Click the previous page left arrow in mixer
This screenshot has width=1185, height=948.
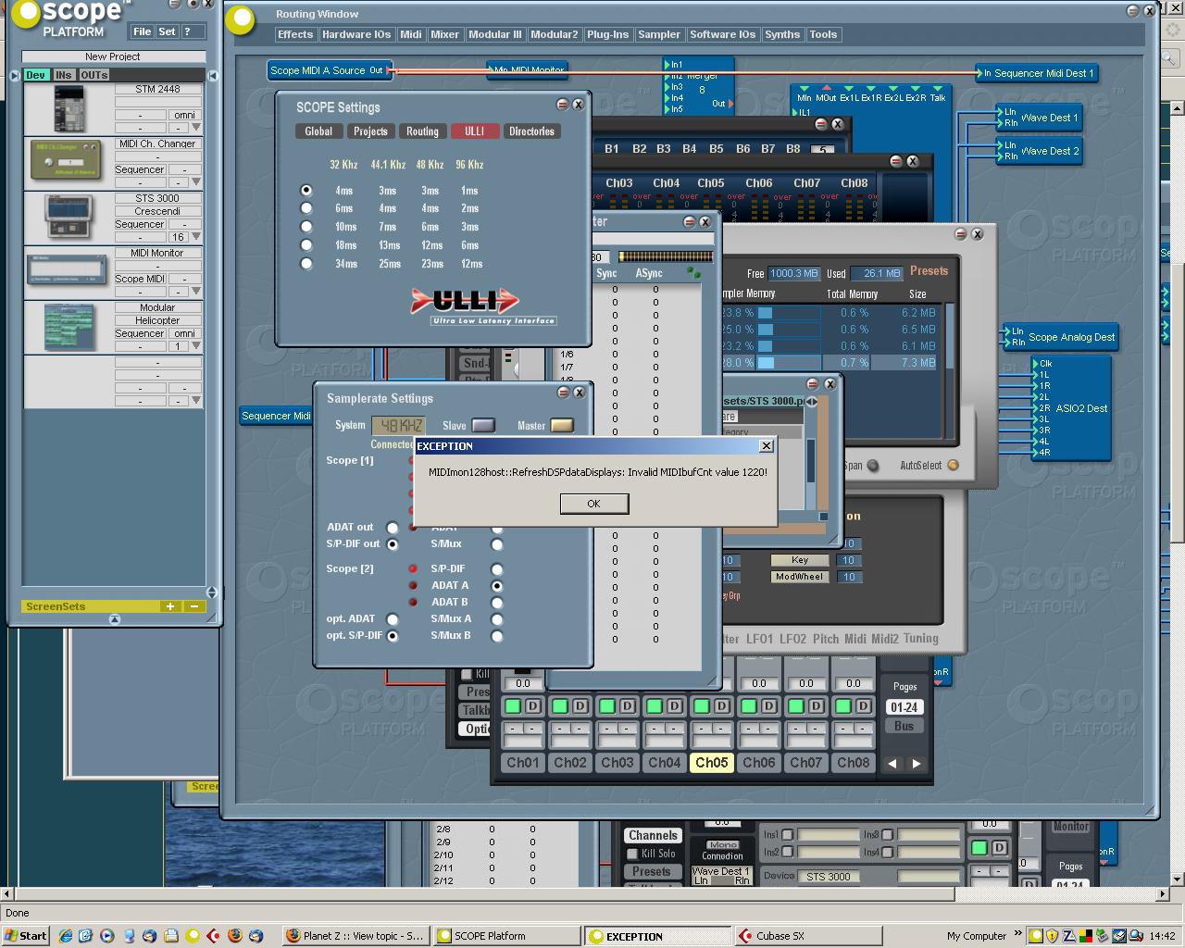892,764
